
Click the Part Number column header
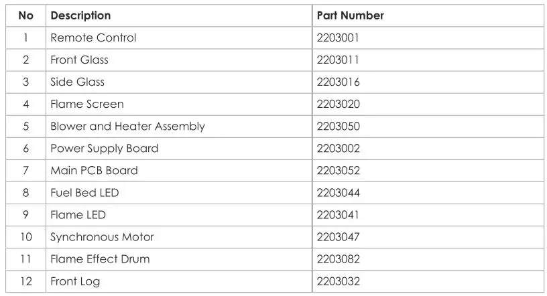point(350,15)
